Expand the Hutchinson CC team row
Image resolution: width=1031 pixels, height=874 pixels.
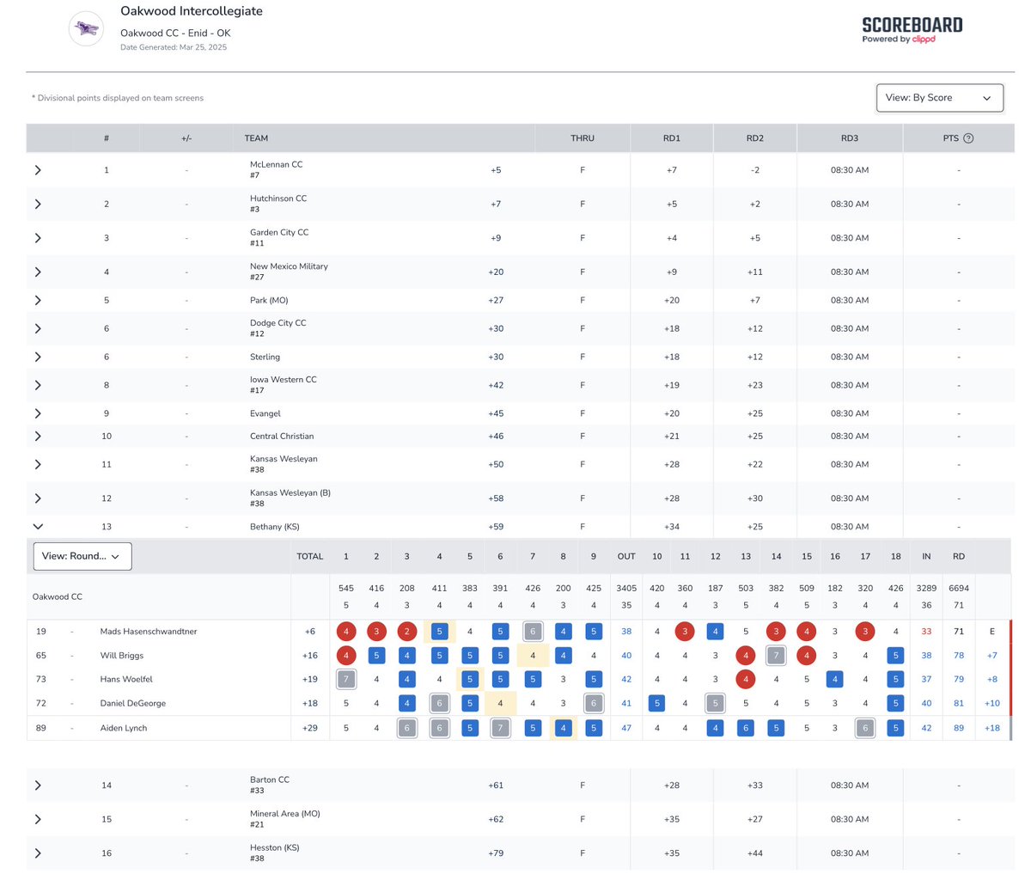[38, 204]
